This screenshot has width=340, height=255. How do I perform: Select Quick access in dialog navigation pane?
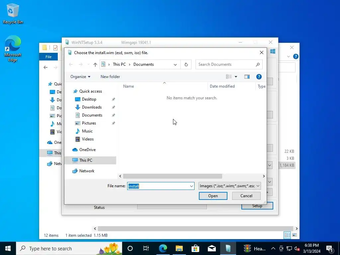[x=90, y=91]
